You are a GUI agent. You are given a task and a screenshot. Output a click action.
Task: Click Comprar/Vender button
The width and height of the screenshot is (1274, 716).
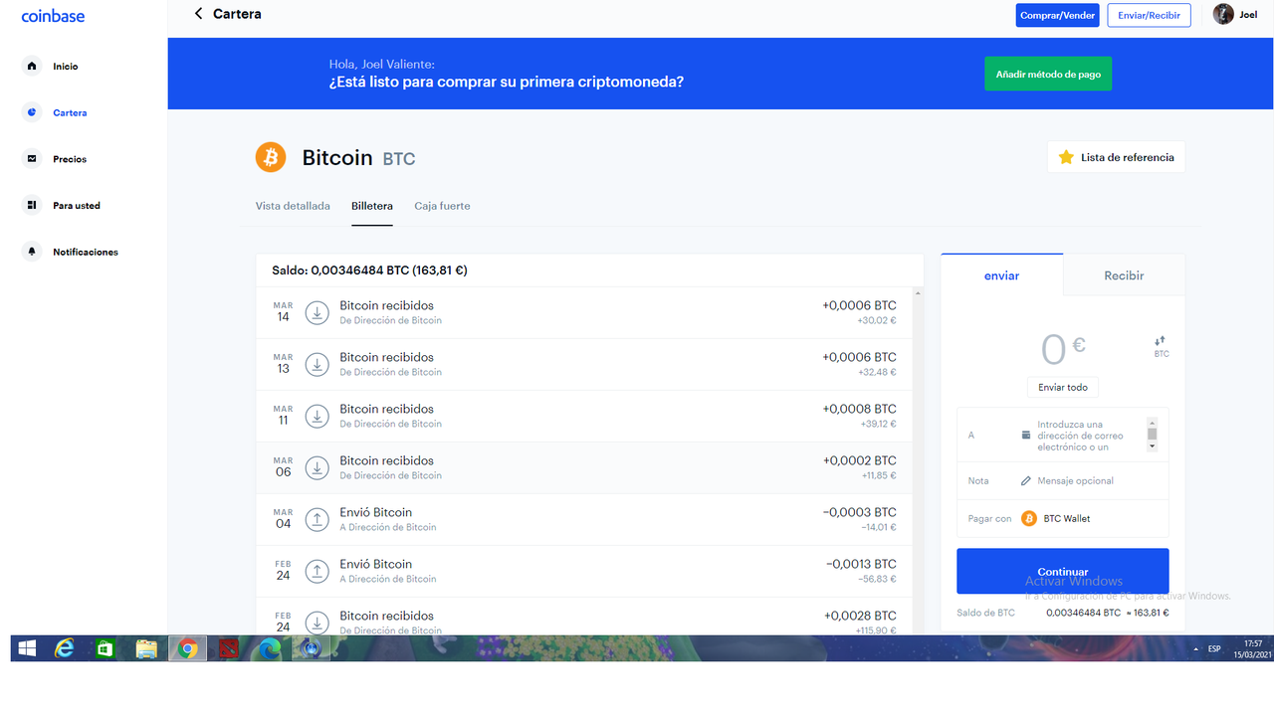(x=1057, y=15)
